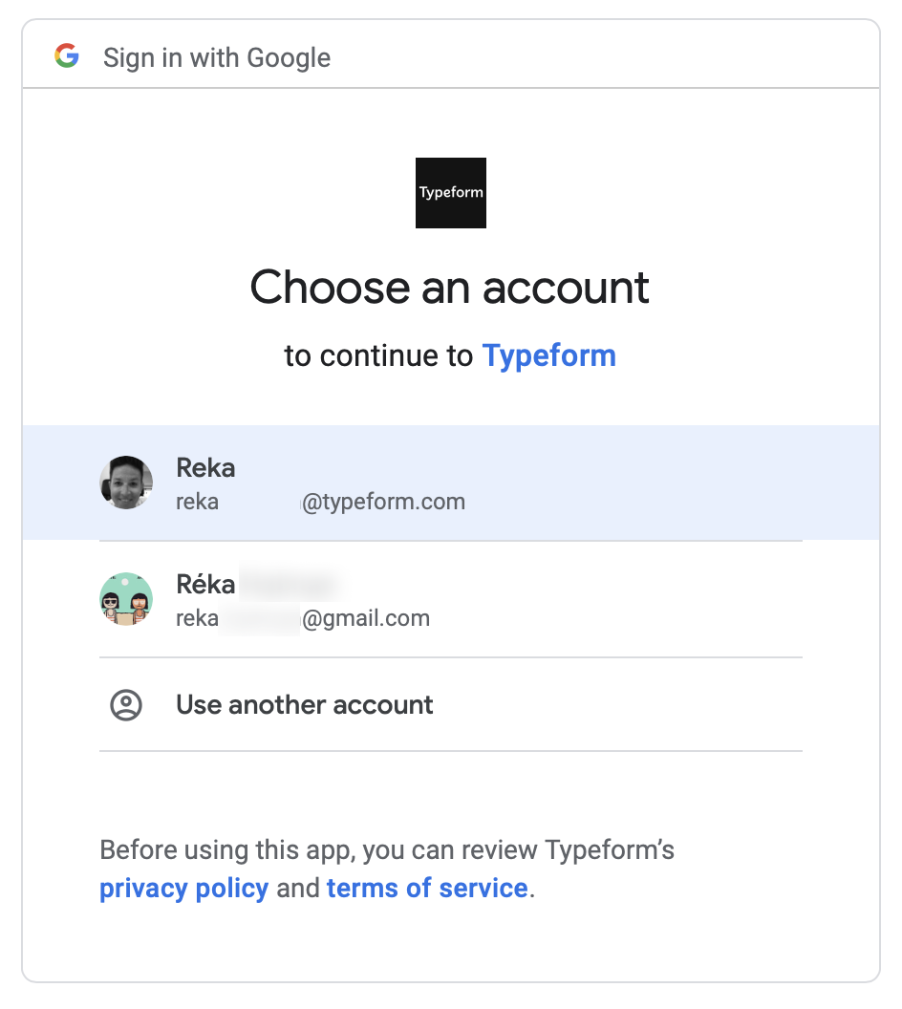This screenshot has width=902, height=1009.
Task: Click the "Sign in with Google" header text
Action: [x=217, y=57]
